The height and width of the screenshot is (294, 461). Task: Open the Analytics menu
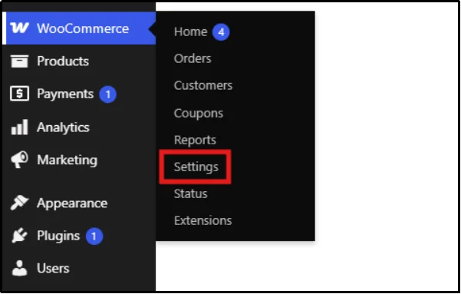pyautogui.click(x=63, y=127)
